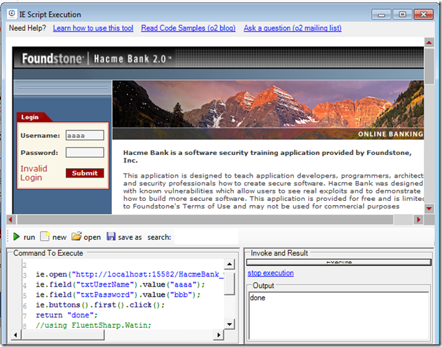Click the new script page icon
Screen dimensions: 442x347
click(45, 237)
